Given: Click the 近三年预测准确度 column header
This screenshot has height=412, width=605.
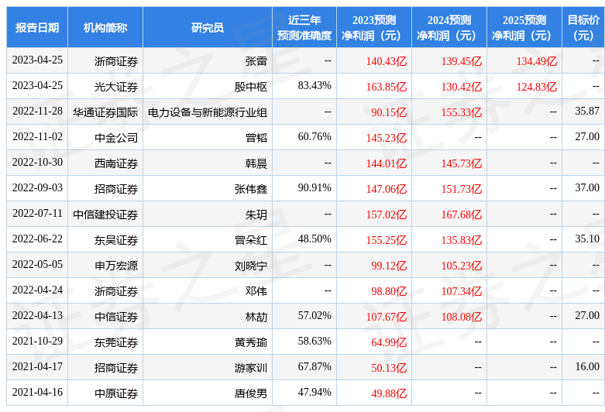Looking at the screenshot, I should tap(304, 28).
